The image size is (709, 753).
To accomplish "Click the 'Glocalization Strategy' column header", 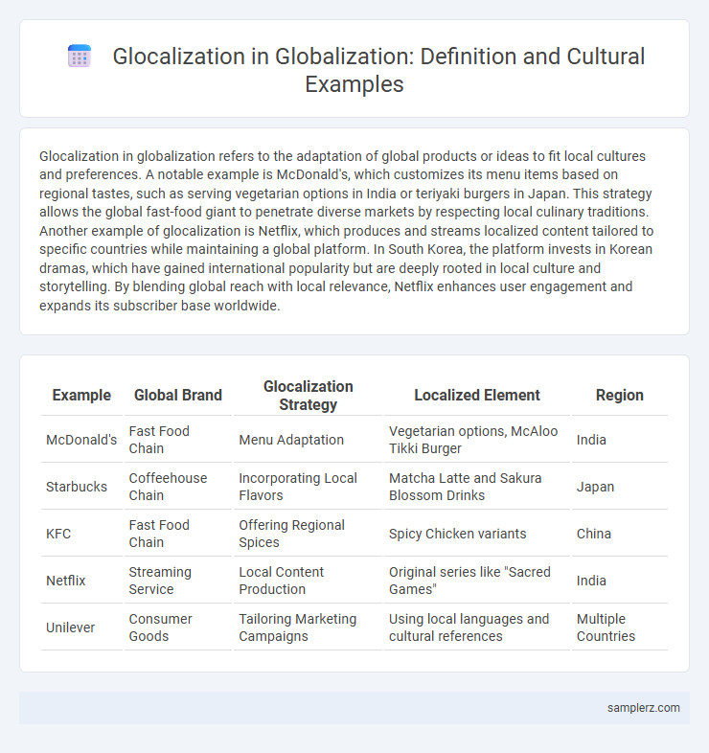I will point(308,396).
